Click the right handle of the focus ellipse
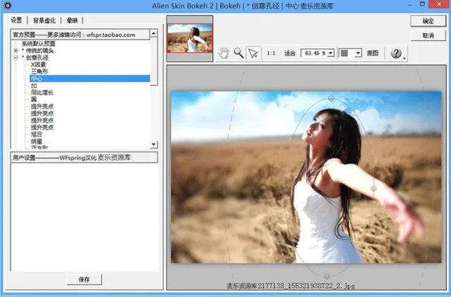The image size is (451, 297). [373, 189]
